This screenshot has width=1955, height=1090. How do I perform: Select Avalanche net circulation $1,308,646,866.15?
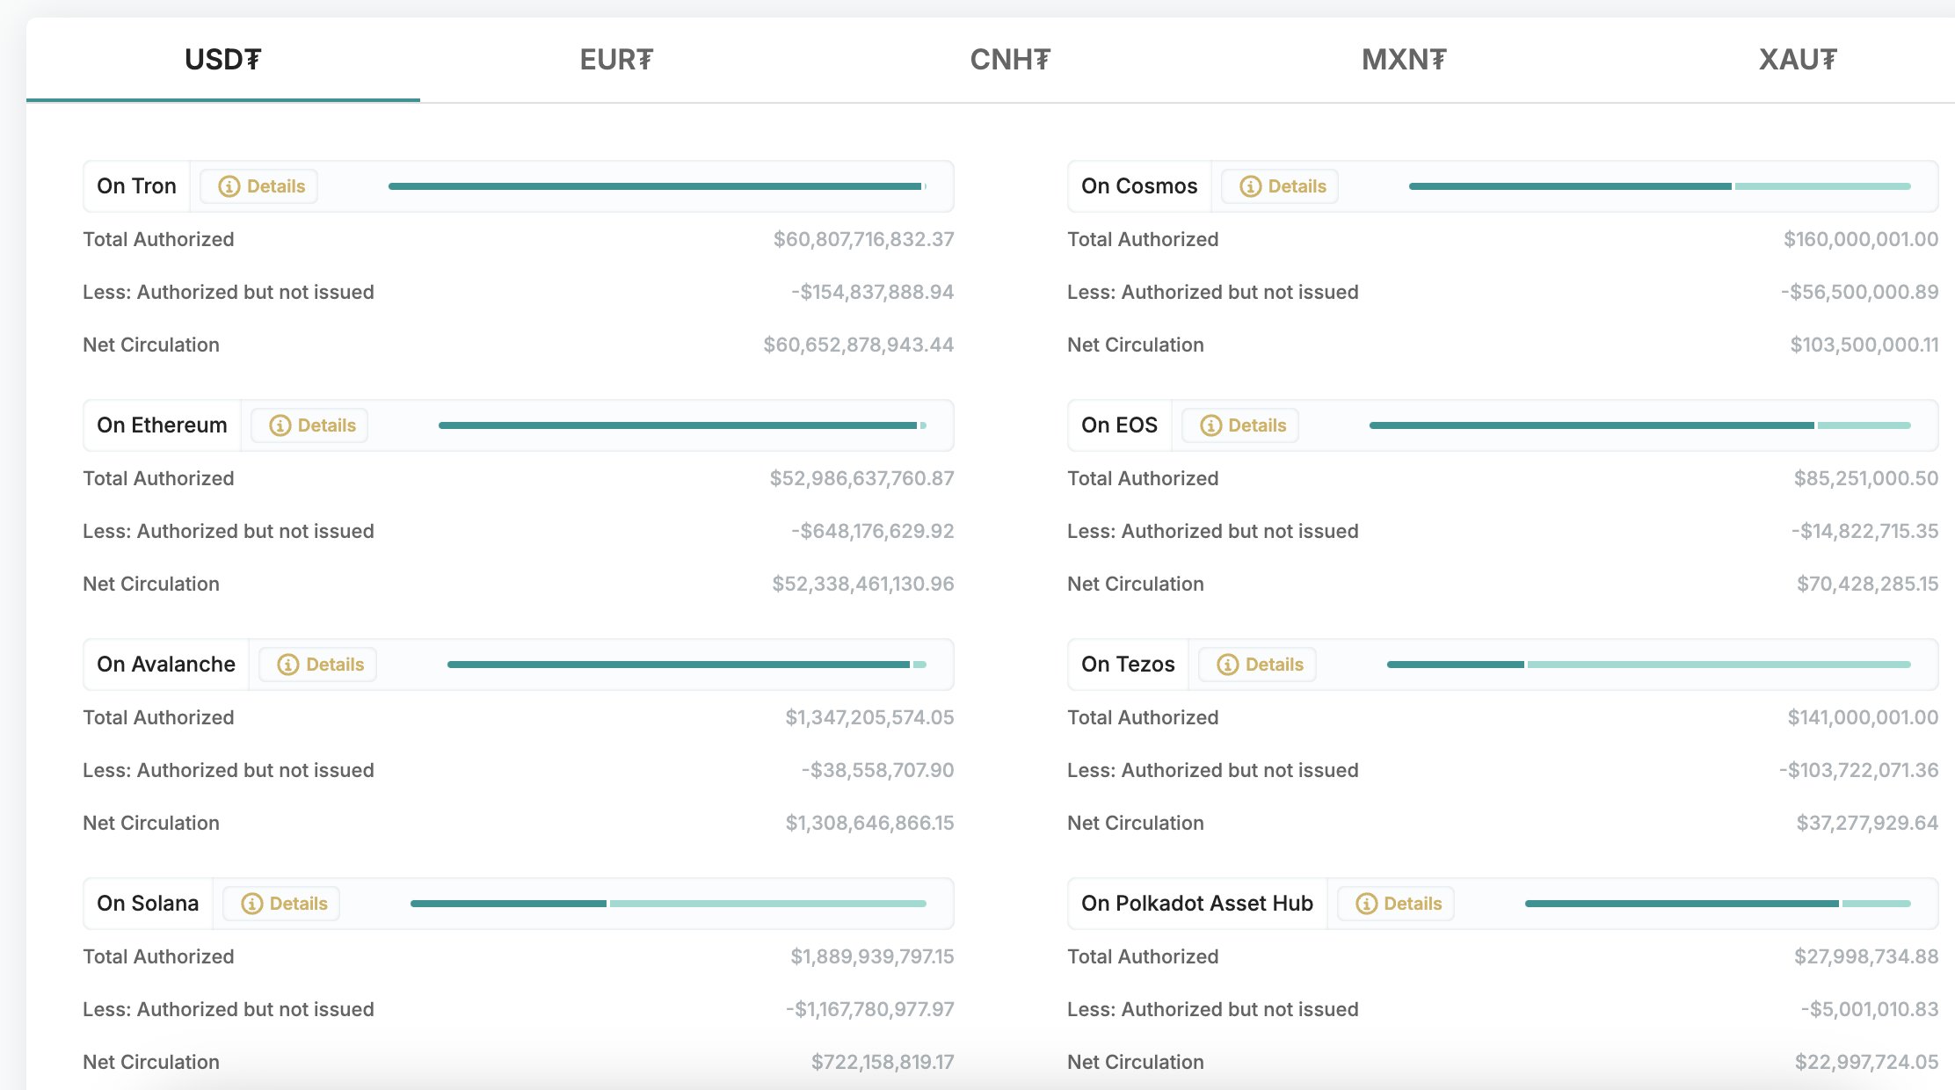(x=869, y=823)
